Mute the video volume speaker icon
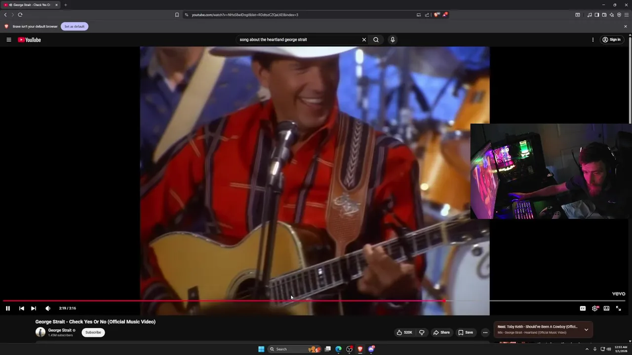The width and height of the screenshot is (632, 355). pyautogui.click(x=48, y=308)
